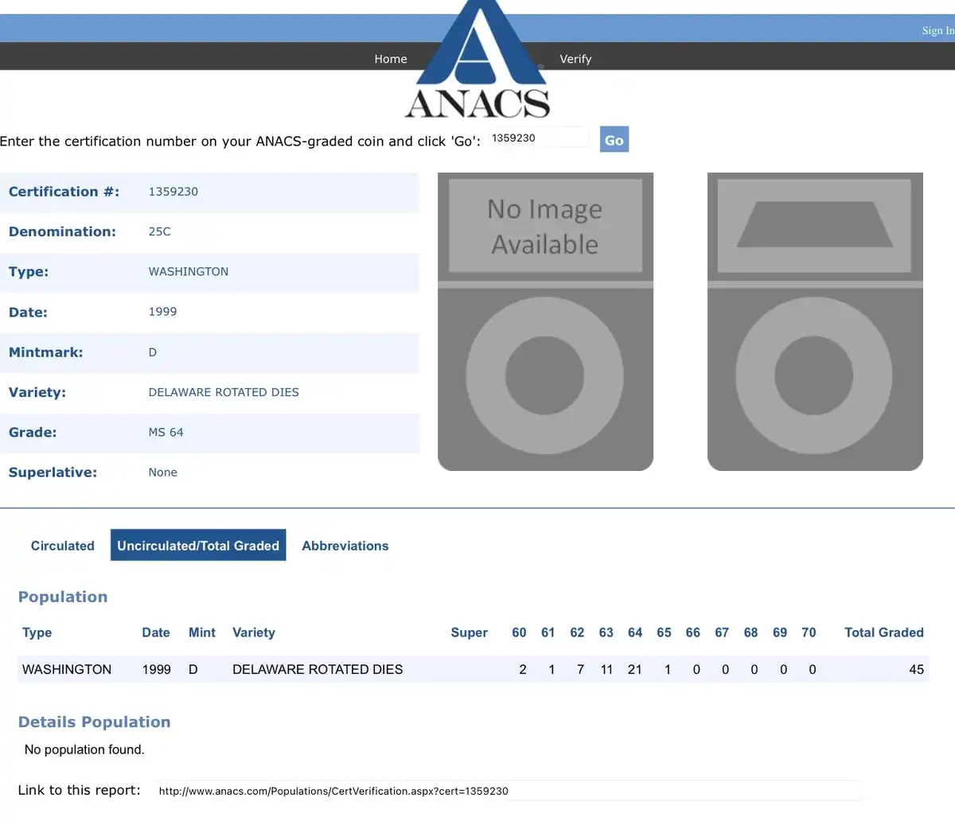Click the Go button

point(614,140)
